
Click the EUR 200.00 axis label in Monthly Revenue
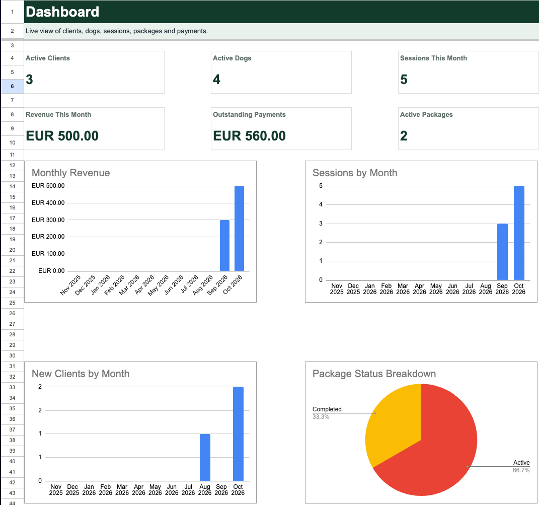pos(48,236)
